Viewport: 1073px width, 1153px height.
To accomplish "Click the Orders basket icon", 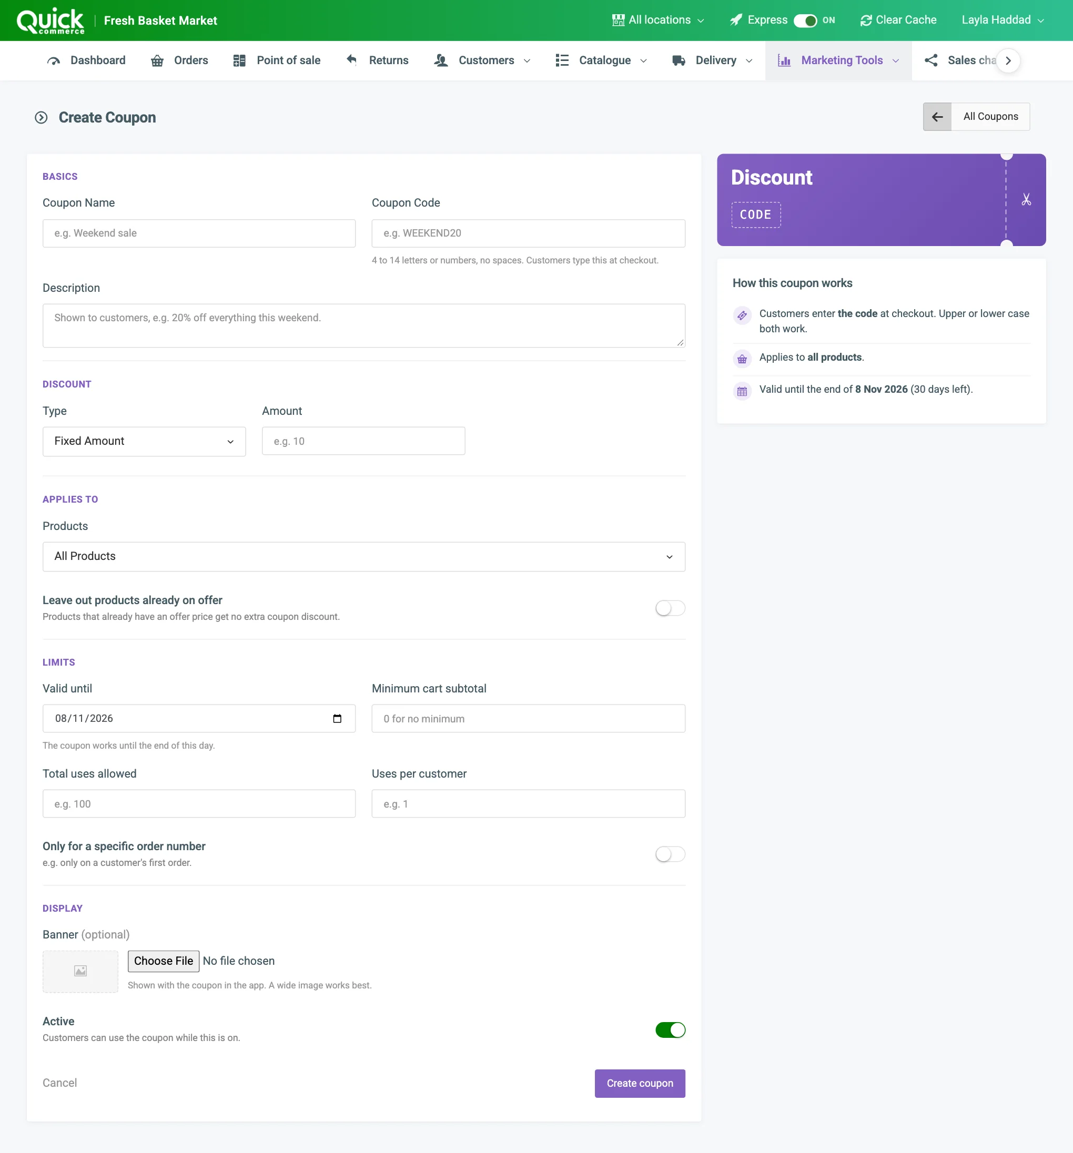I will [157, 60].
